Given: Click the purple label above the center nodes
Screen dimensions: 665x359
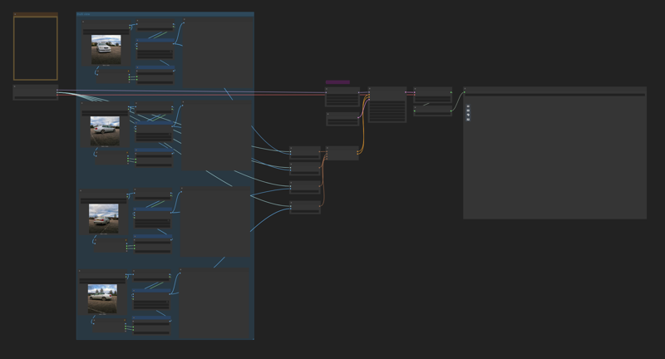Looking at the screenshot, I should pos(337,81).
